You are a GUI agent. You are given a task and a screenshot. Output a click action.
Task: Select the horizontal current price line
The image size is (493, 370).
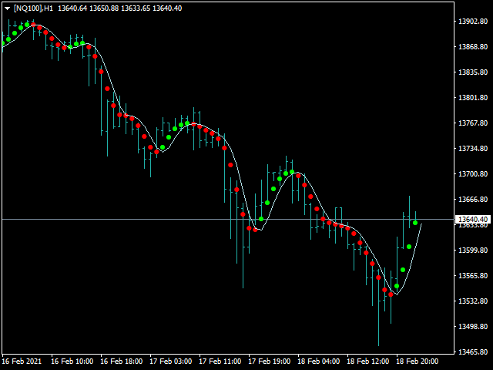point(228,219)
